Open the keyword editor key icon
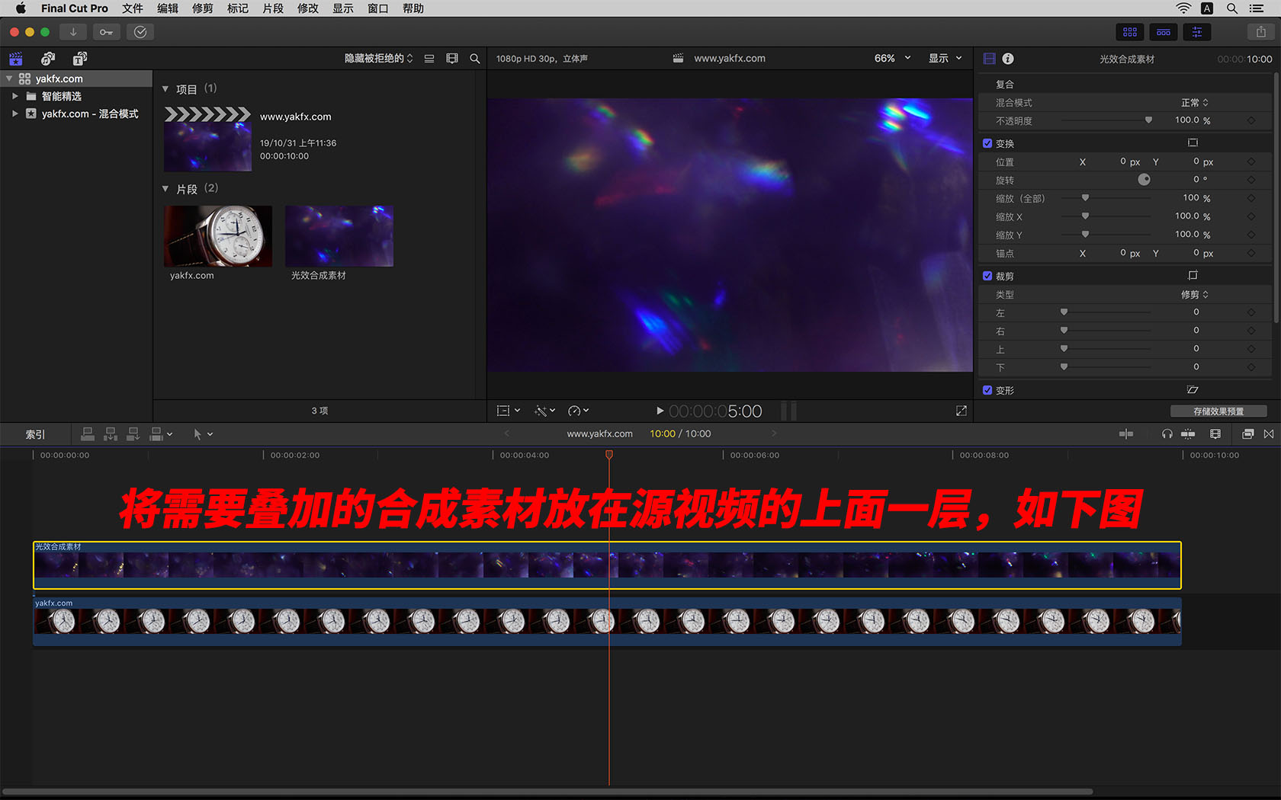This screenshot has width=1281, height=800. 106,32
